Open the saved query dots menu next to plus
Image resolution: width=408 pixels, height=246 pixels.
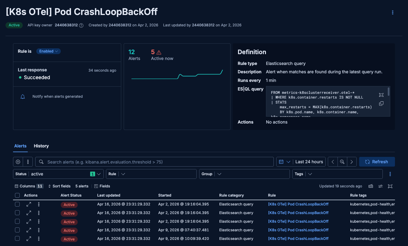[27, 162]
